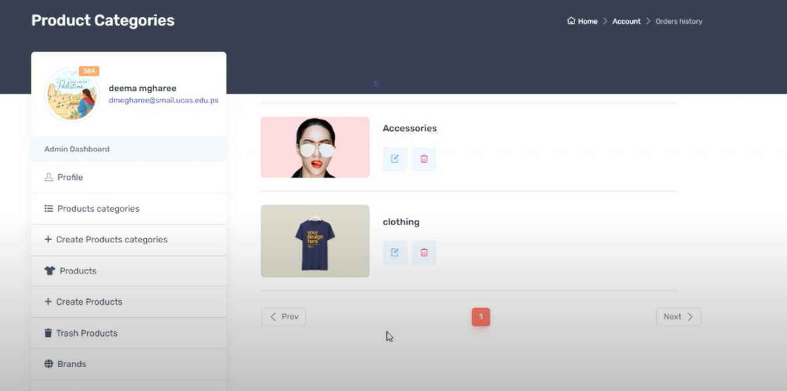
Task: Click the delete trash icon for clothing
Action: click(424, 253)
